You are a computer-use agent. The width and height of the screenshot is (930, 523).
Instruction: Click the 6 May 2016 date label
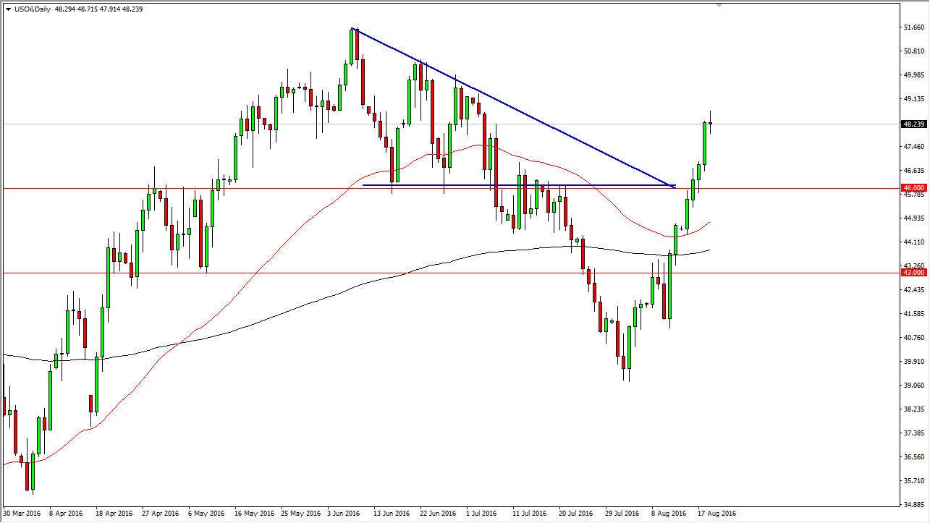pyautogui.click(x=207, y=514)
